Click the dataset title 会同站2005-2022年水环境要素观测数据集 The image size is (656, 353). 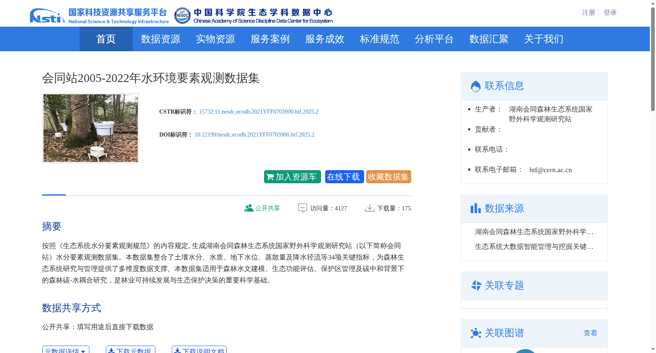pyautogui.click(x=151, y=78)
